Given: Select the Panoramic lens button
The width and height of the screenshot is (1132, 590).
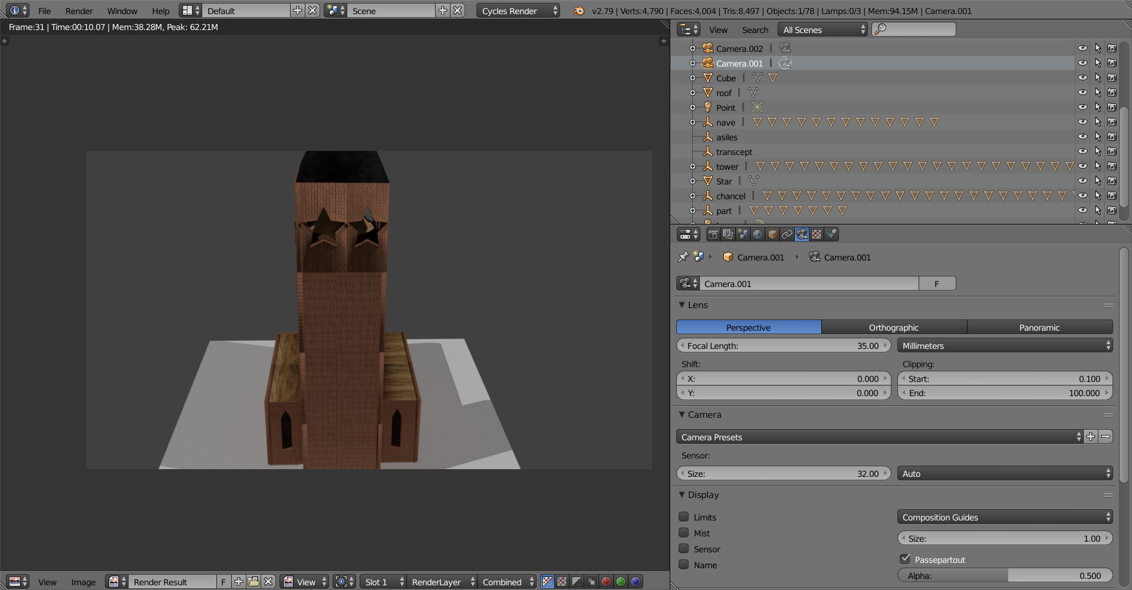Looking at the screenshot, I should pyautogui.click(x=1039, y=328).
